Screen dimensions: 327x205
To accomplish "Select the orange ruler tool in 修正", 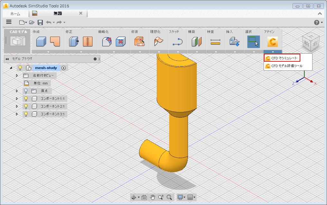I will [88, 41].
